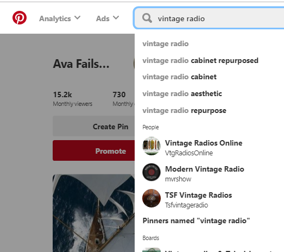The width and height of the screenshot is (284, 252).
Task: Click the VtgRadiosOnline username text
Action: [189, 153]
